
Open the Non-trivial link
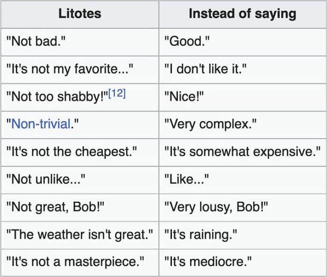tap(41, 124)
